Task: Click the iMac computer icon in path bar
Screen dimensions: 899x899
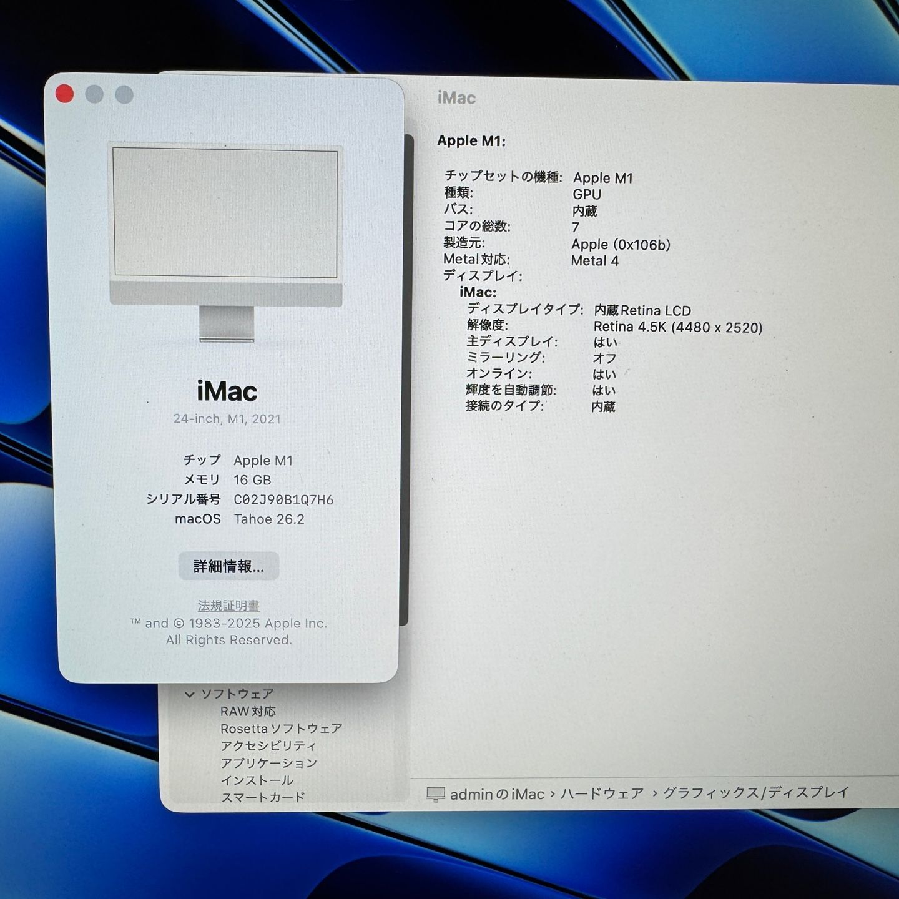Action: click(436, 794)
